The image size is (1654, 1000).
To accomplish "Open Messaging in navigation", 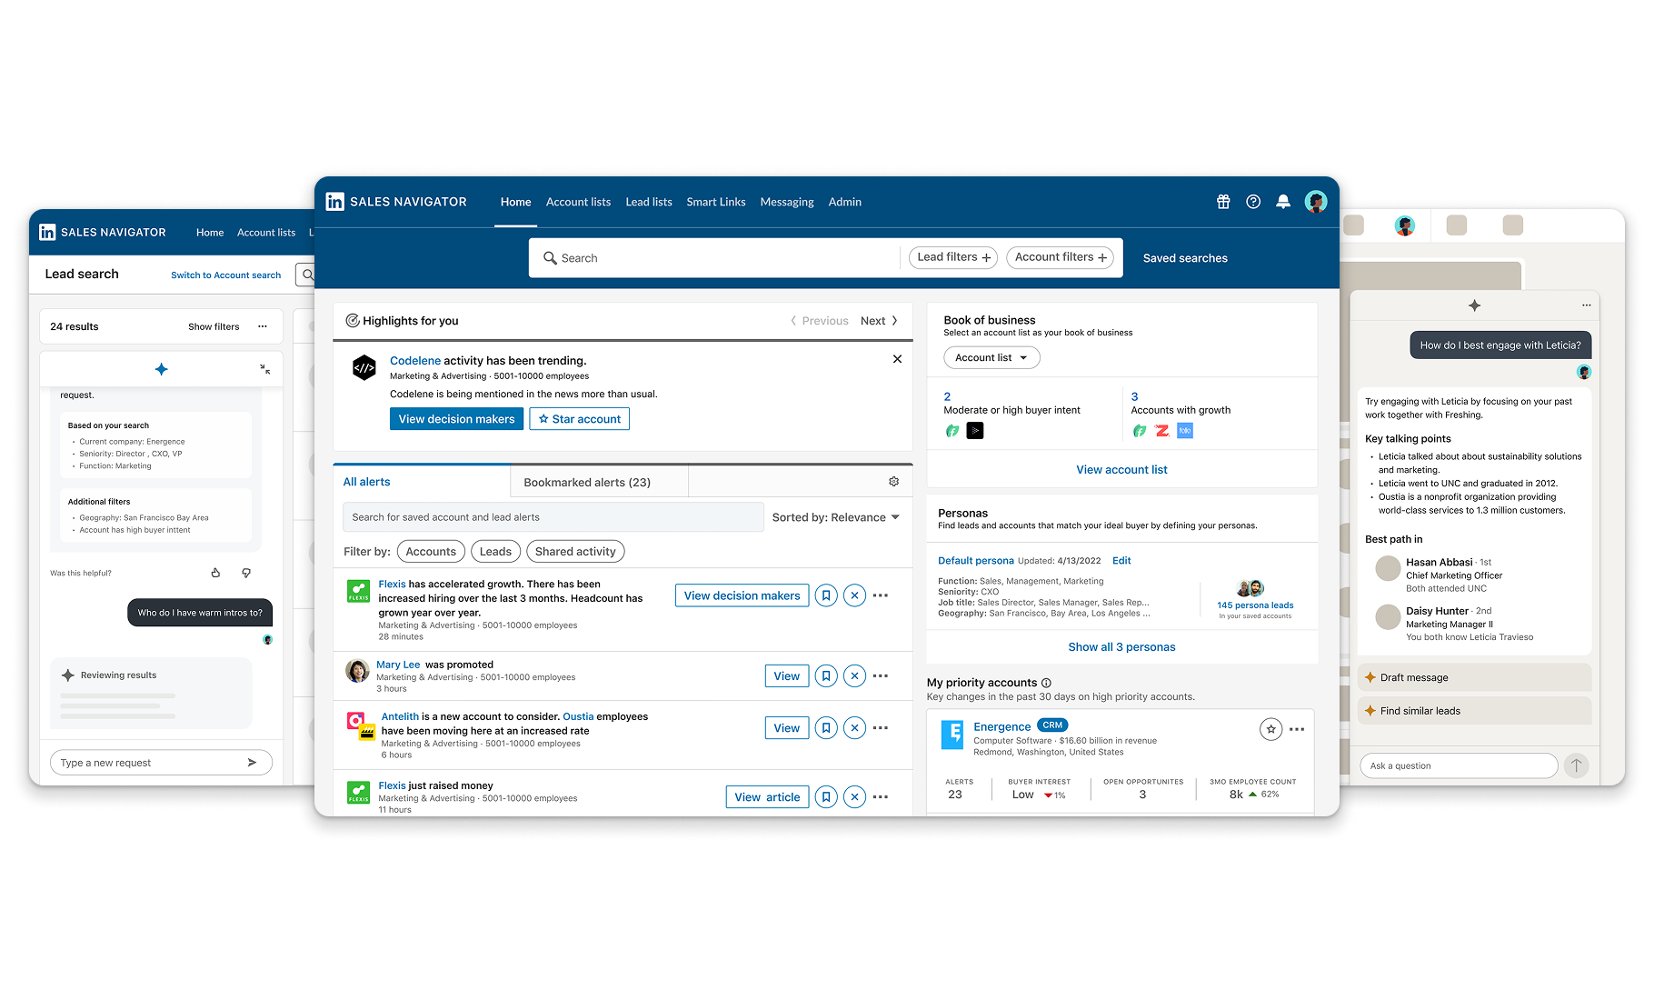I will coord(787,202).
